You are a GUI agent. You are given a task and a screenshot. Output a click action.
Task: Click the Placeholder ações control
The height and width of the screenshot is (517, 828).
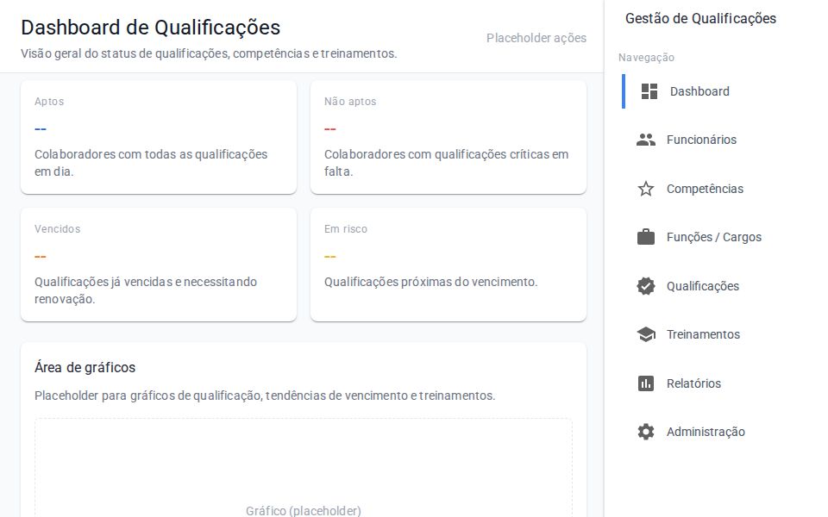(536, 38)
